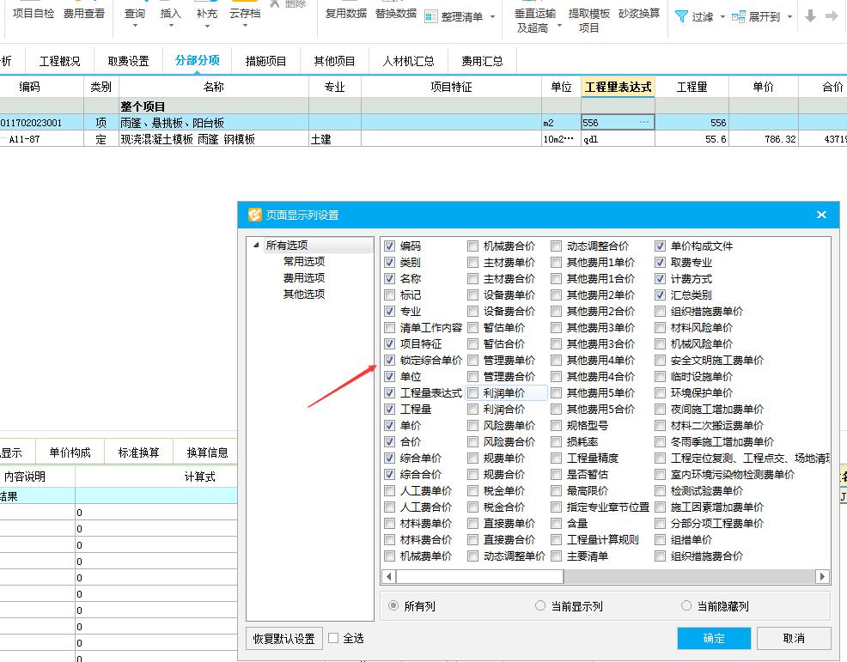Image resolution: width=847 pixels, height=662 pixels.
Task: Click 项目自检 in the toolbar
Action: 34,13
